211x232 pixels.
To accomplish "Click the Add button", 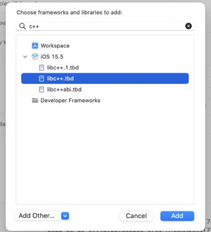I will (177, 216).
